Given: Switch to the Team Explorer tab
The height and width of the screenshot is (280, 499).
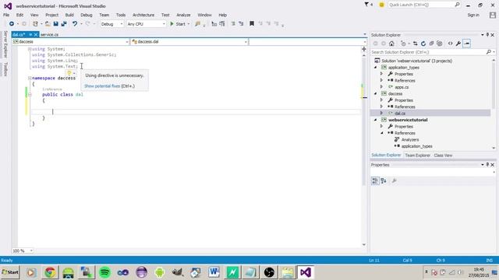Looking at the screenshot, I should click(x=418, y=156).
